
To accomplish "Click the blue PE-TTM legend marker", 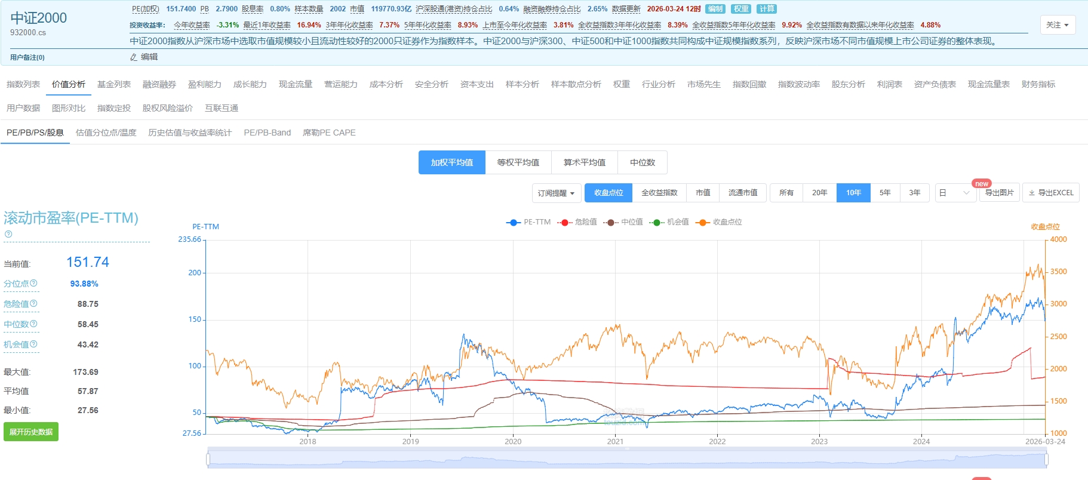I will click(514, 222).
